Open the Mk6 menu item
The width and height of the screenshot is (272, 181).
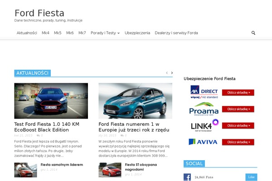pyautogui.click(x=70, y=33)
